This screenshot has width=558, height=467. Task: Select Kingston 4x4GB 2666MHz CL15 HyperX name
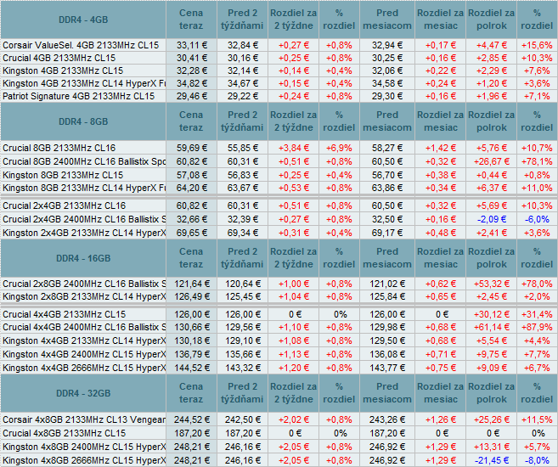click(84, 368)
